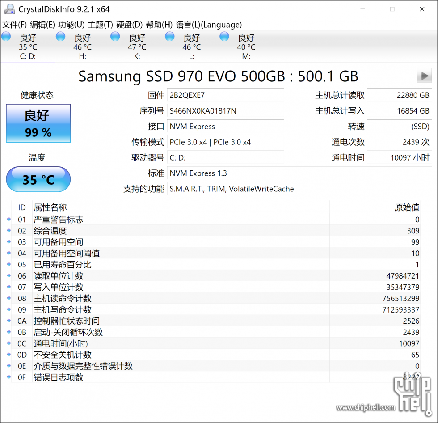This screenshot has width=438, height=423.
Task: Click status dot for attribute 06 读取单位计数
Action: pyautogui.click(x=9, y=275)
